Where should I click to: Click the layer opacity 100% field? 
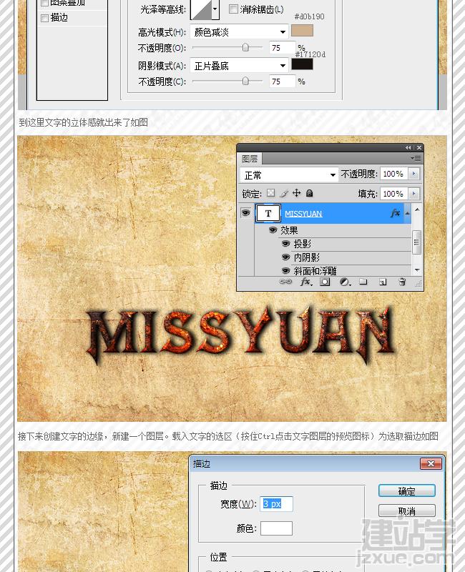(x=394, y=174)
